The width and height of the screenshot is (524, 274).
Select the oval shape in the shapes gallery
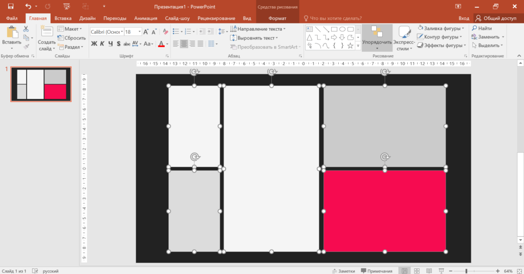(x=342, y=29)
